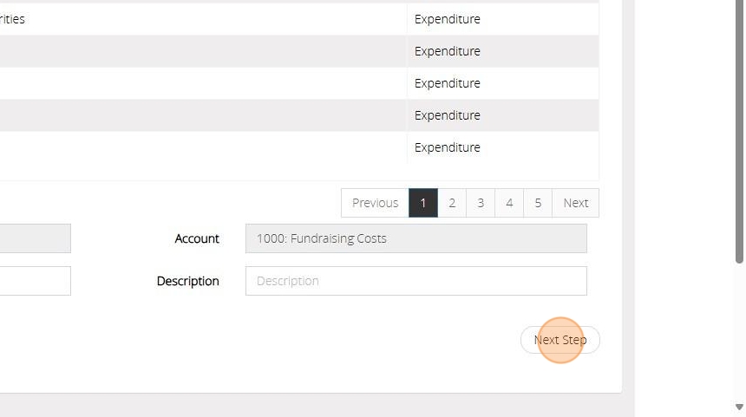Viewport: 746px width, 417px height.
Task: Click the scrollbar down arrow
Action: click(739, 407)
